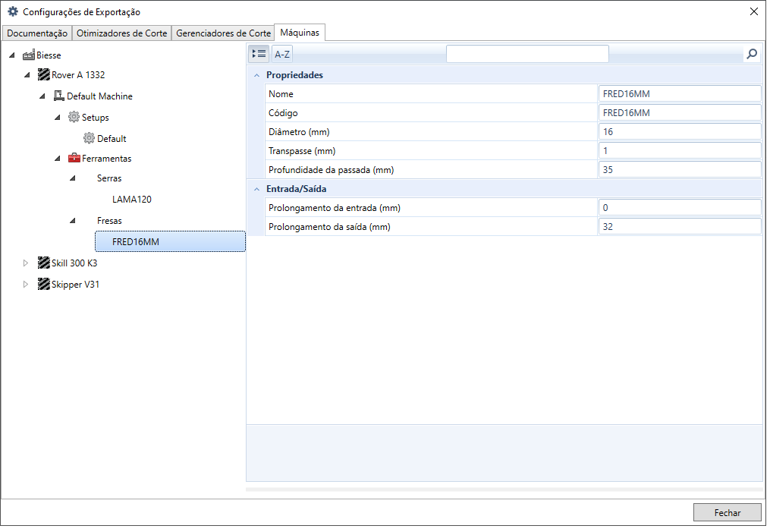The image size is (770, 532).
Task: Collapse the Fresas node
Action: [73, 221]
